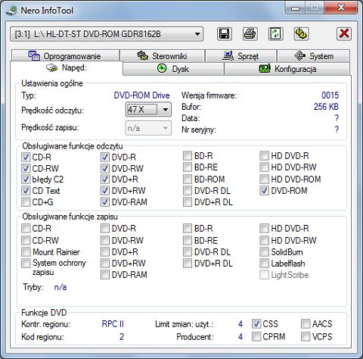Switch to Oprogramowanie tab
This screenshot has height=359, width=363.
[65, 56]
